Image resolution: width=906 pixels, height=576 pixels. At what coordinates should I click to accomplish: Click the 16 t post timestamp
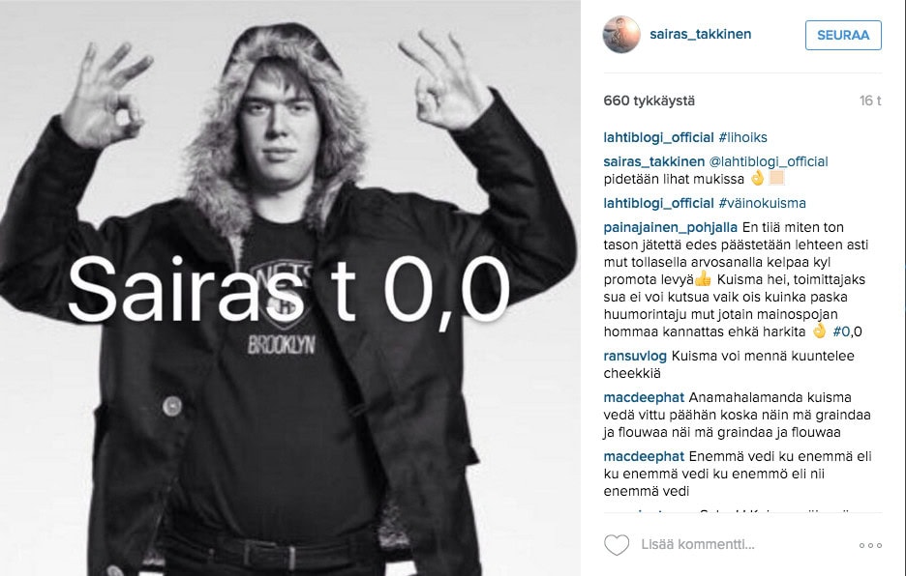870,101
